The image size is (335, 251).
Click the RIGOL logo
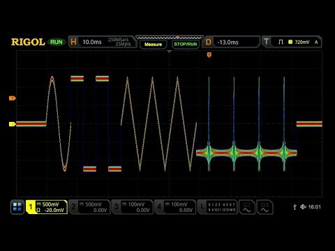tap(28, 42)
